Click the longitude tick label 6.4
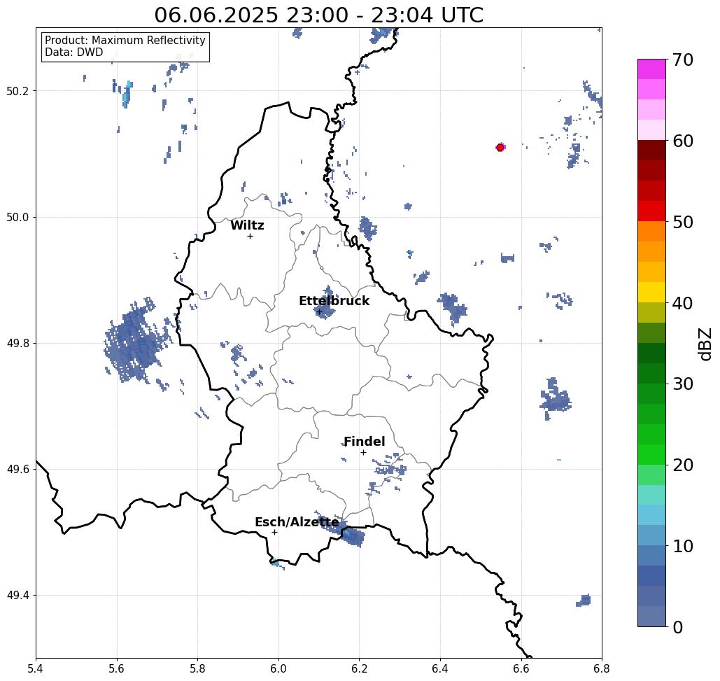720x681 pixels. pos(440,668)
